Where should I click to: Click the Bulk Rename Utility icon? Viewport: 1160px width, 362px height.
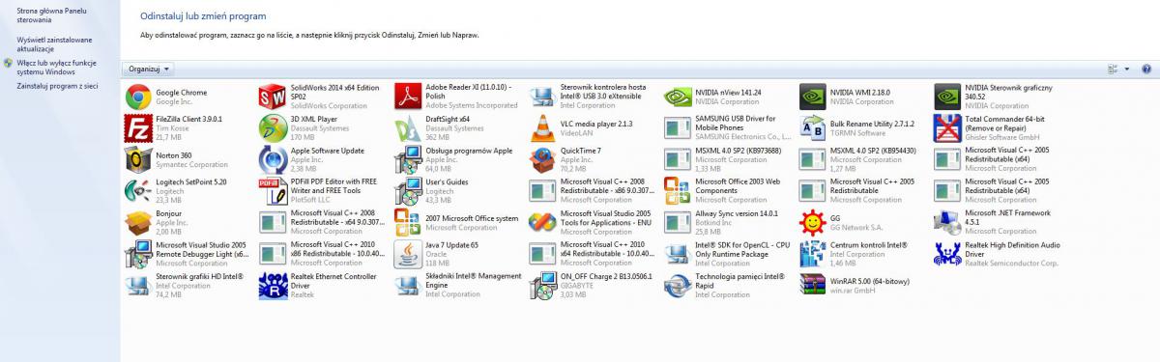click(x=813, y=127)
